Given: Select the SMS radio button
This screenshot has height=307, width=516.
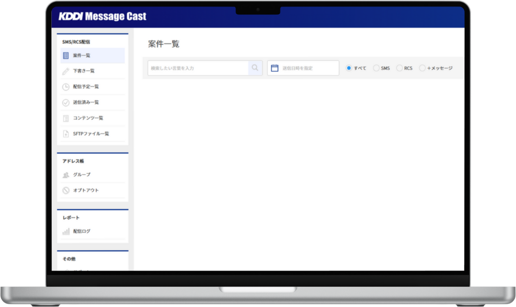Looking at the screenshot, I should pos(375,68).
